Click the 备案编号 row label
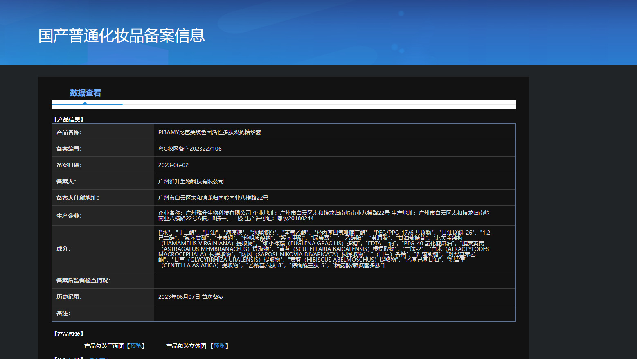The image size is (637, 359). (x=69, y=149)
